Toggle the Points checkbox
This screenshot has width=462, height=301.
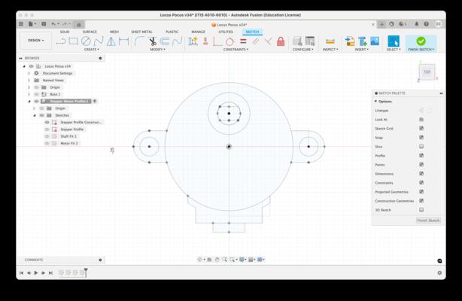pyautogui.click(x=421, y=165)
